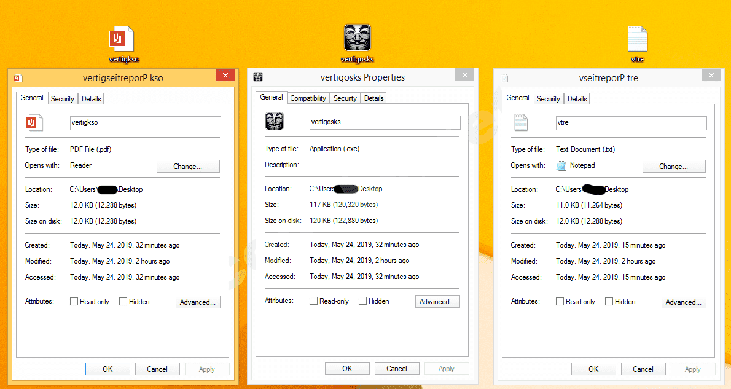Screen dimensions: 731x389
Task: Click the document icon in the vtre title bar
Action: click(504, 78)
